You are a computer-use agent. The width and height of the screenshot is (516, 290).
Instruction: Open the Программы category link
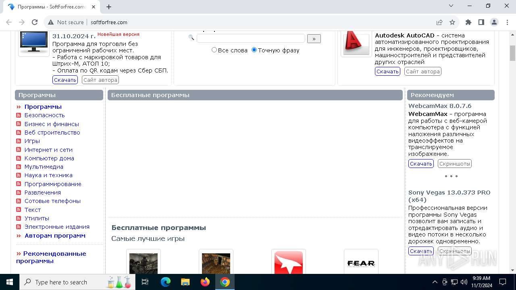[x=43, y=107]
